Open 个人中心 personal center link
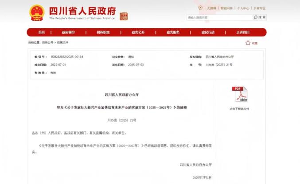 tap(243, 8)
